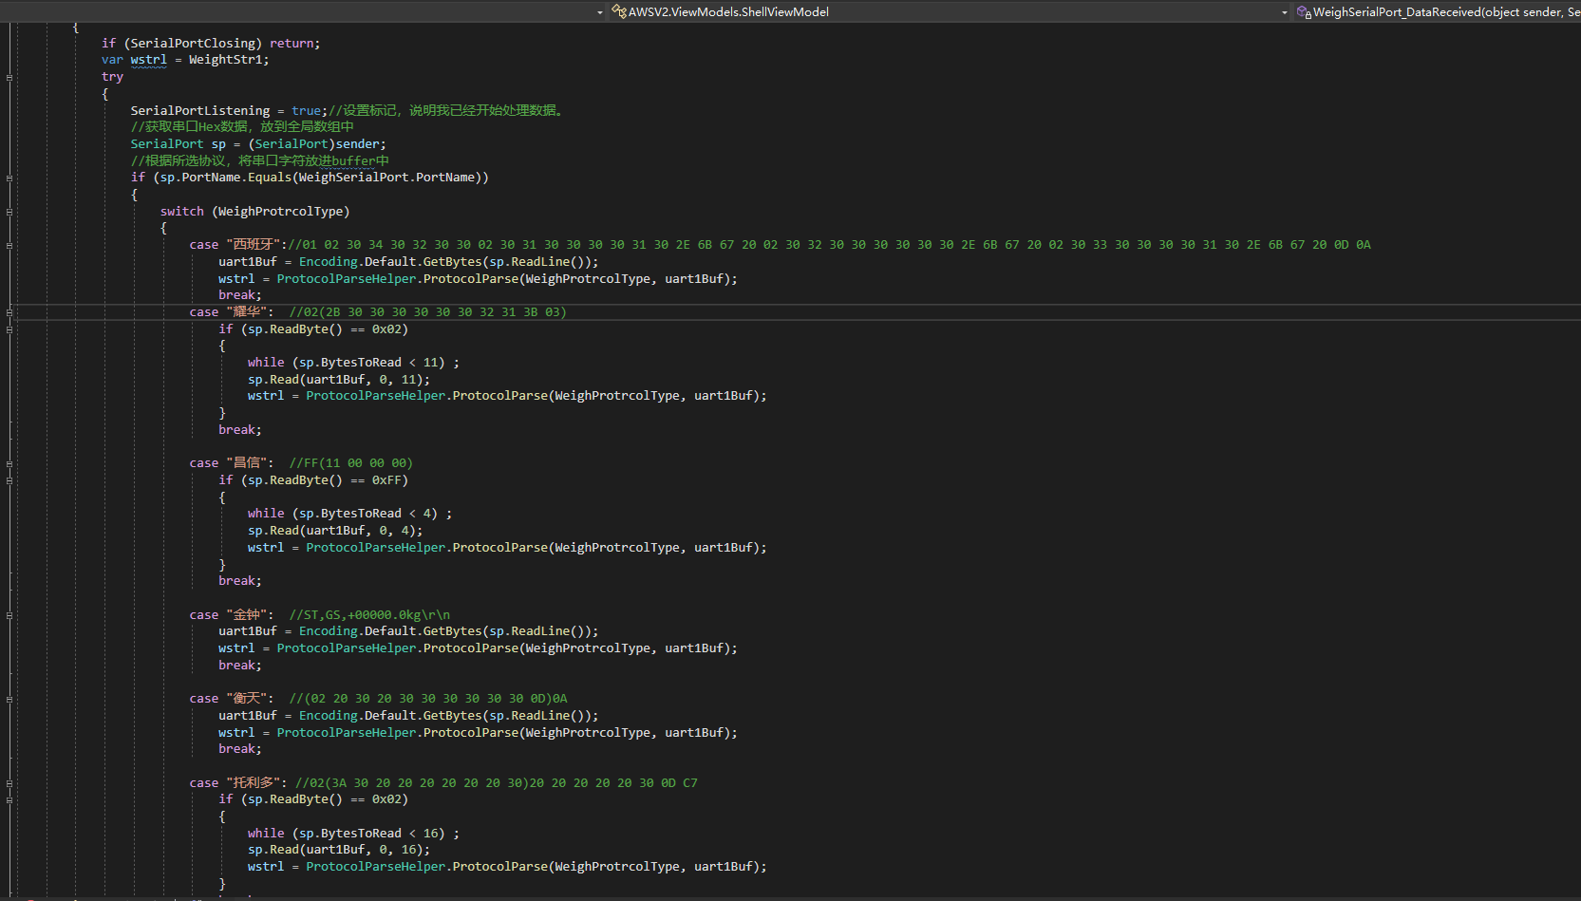The image size is (1581, 901).
Task: Click the dropdown arrow left of the class icon
Action: pyautogui.click(x=600, y=12)
